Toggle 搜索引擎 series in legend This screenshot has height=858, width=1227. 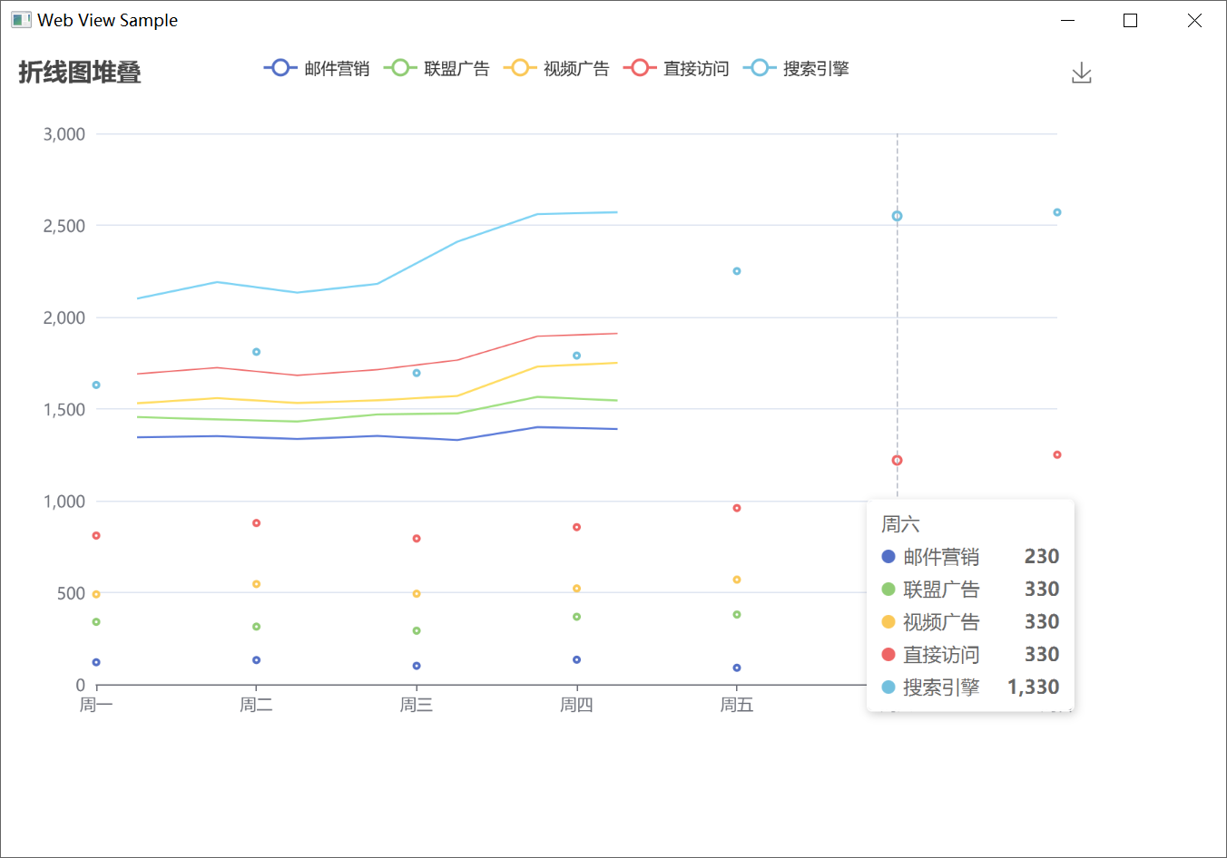point(796,68)
